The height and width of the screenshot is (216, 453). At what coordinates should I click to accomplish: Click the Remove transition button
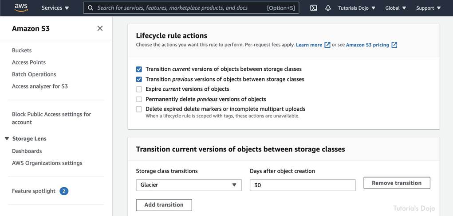tap(397, 183)
